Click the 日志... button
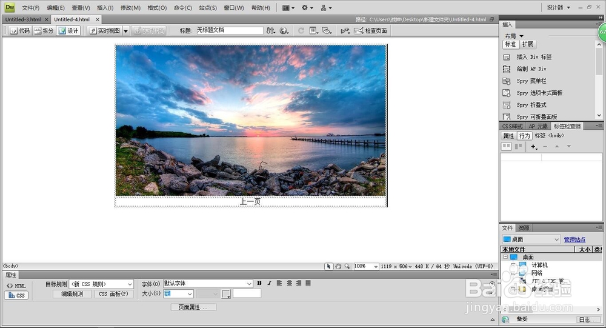The image size is (606, 328). click(587, 320)
